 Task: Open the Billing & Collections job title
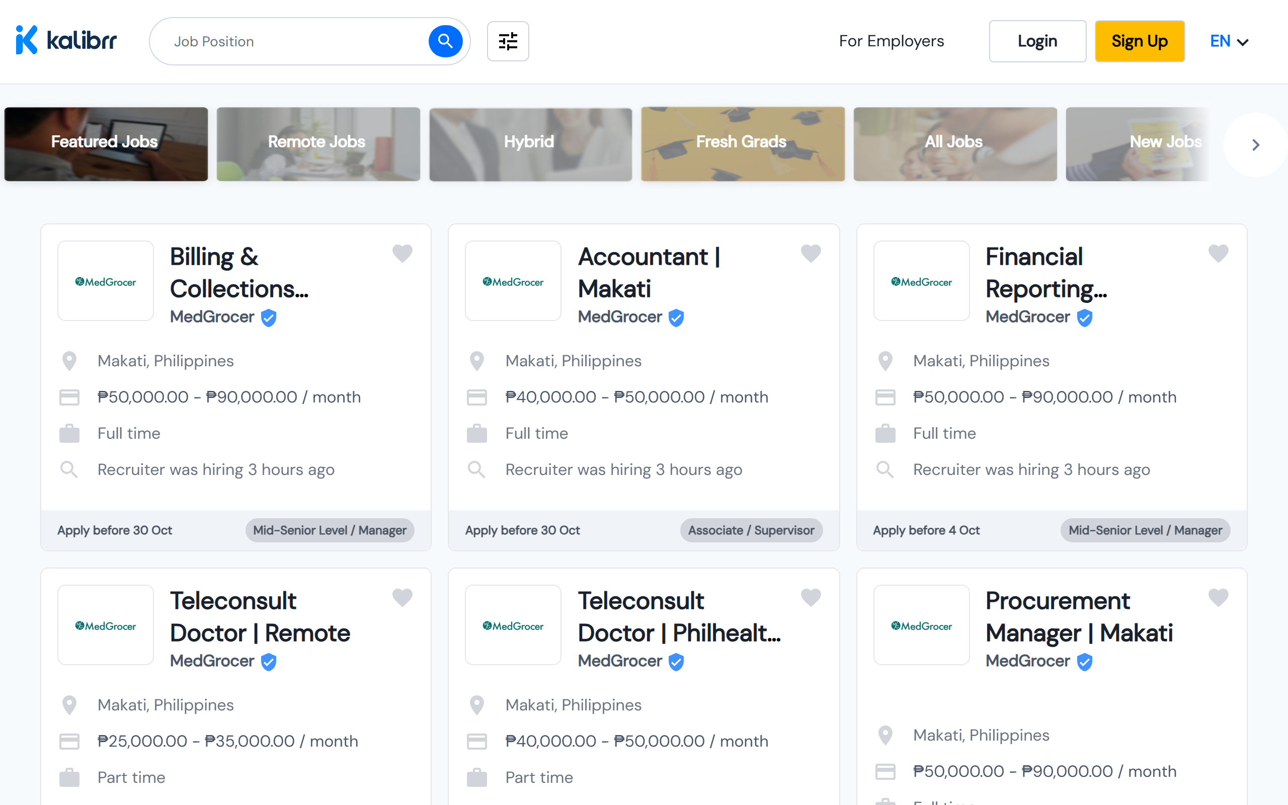pos(239,273)
